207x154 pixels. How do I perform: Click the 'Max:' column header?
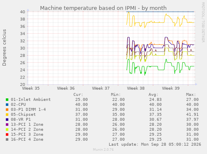tap(191, 95)
